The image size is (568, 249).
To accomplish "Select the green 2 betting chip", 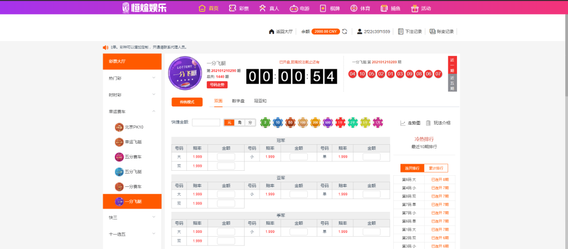I will [x=266, y=122].
